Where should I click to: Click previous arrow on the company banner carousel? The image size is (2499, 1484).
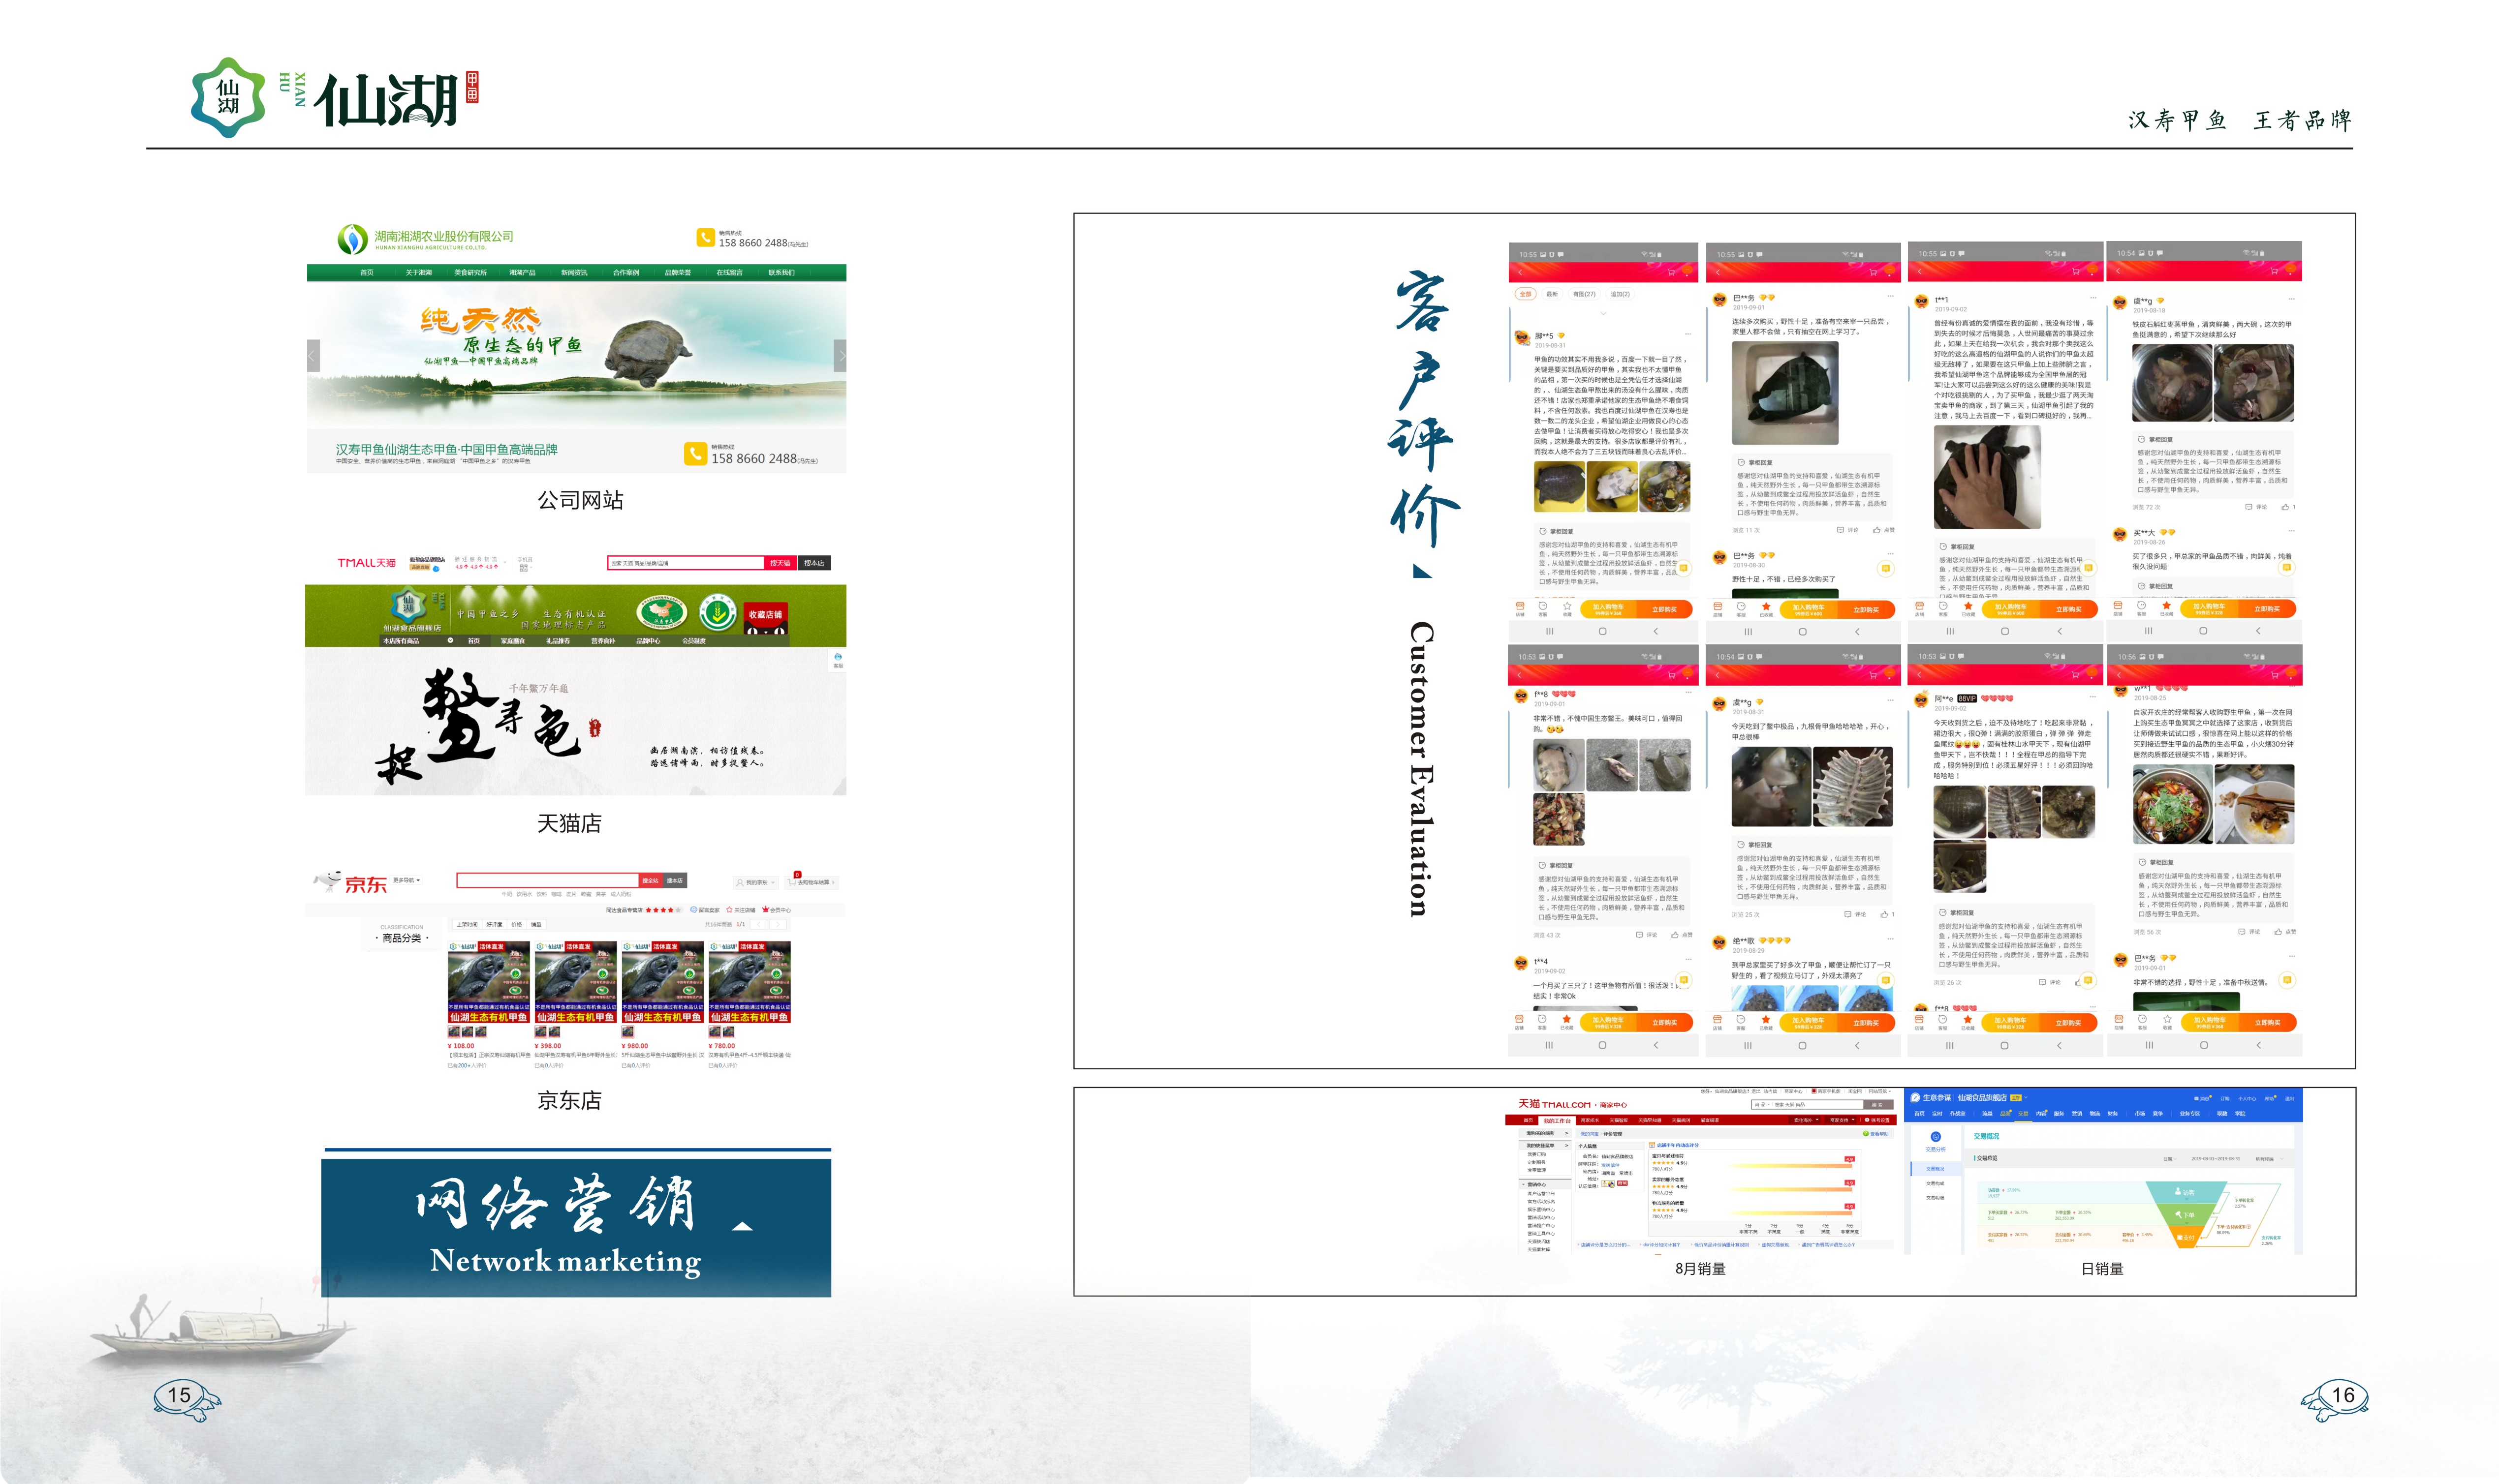pyautogui.click(x=313, y=355)
